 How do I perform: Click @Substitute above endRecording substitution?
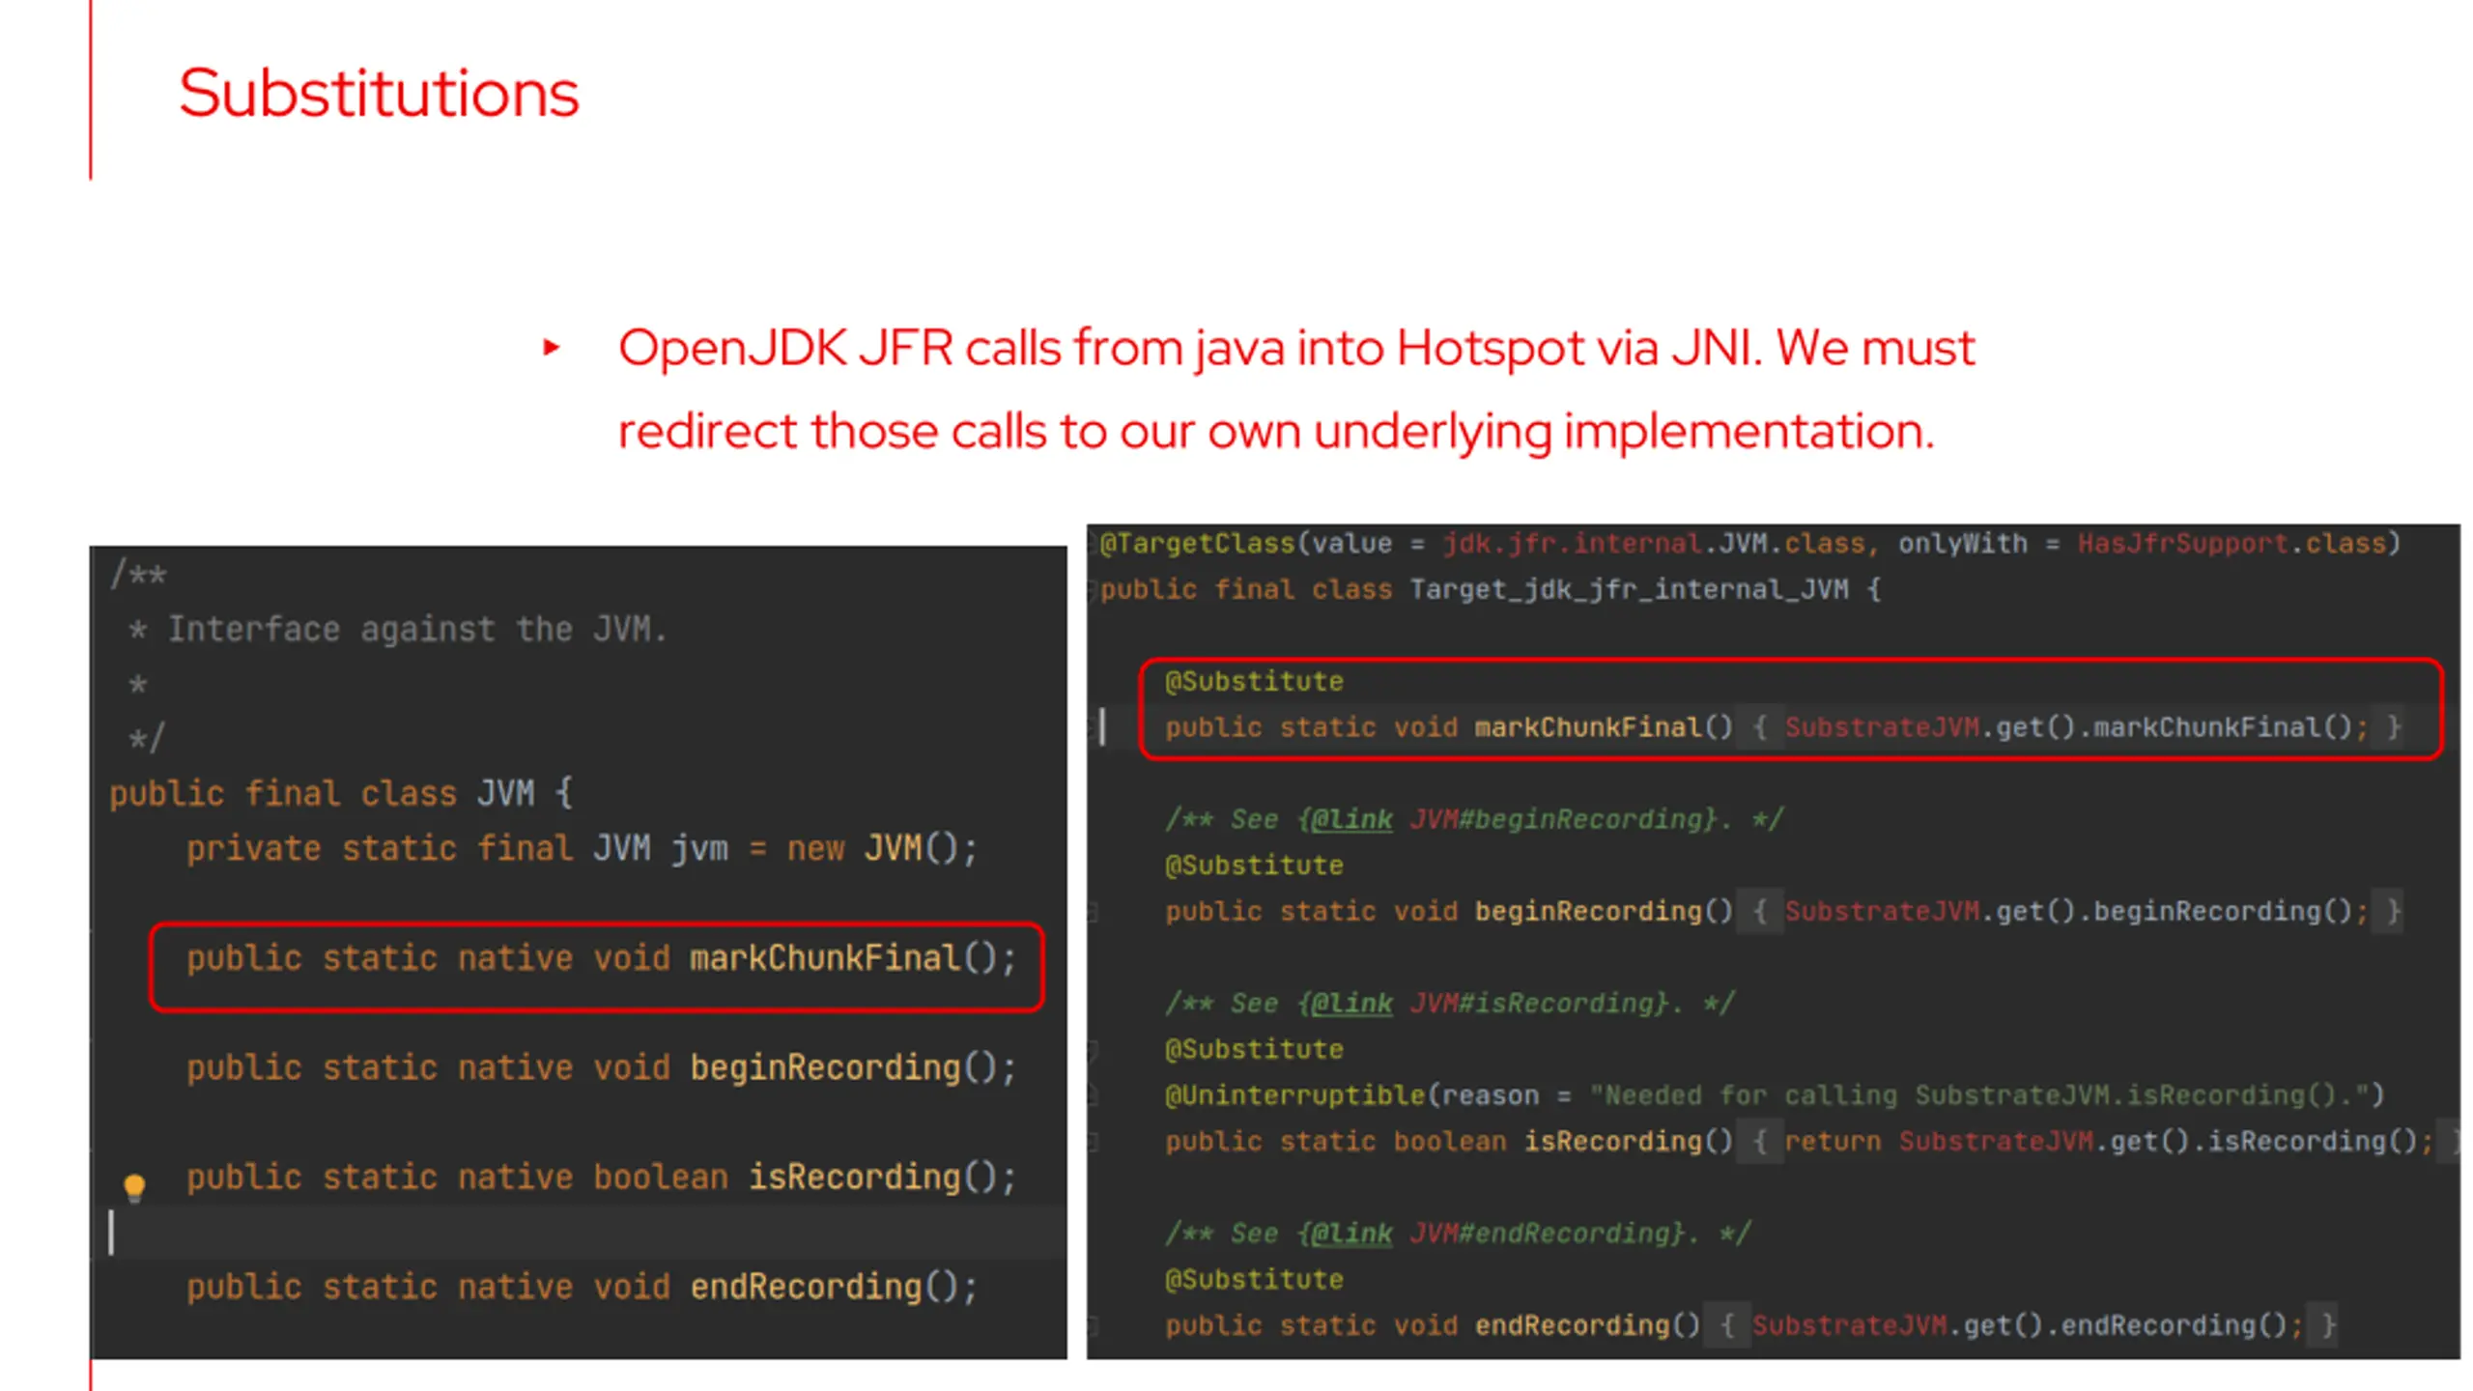pos(1254,1280)
